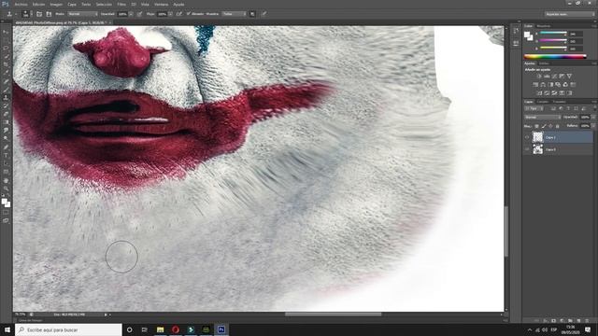Toggle visibility of Capa 0 layer
Image resolution: width=598 pixels, height=336 pixels.
click(x=527, y=149)
